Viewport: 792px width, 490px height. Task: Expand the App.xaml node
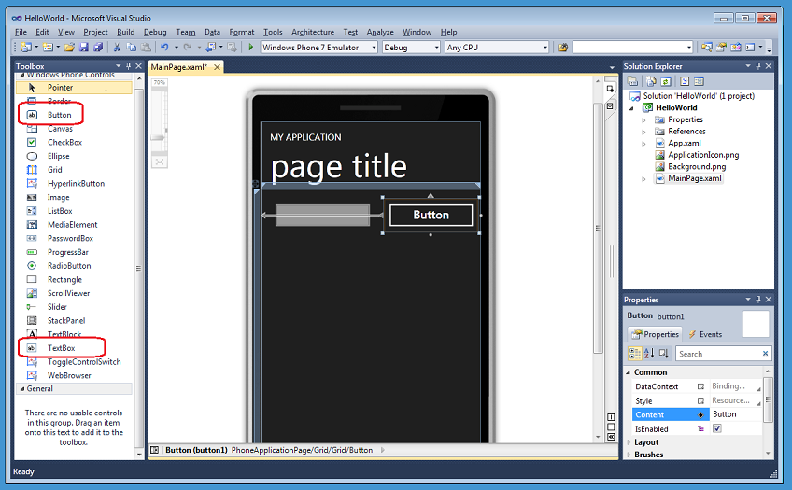[643, 144]
